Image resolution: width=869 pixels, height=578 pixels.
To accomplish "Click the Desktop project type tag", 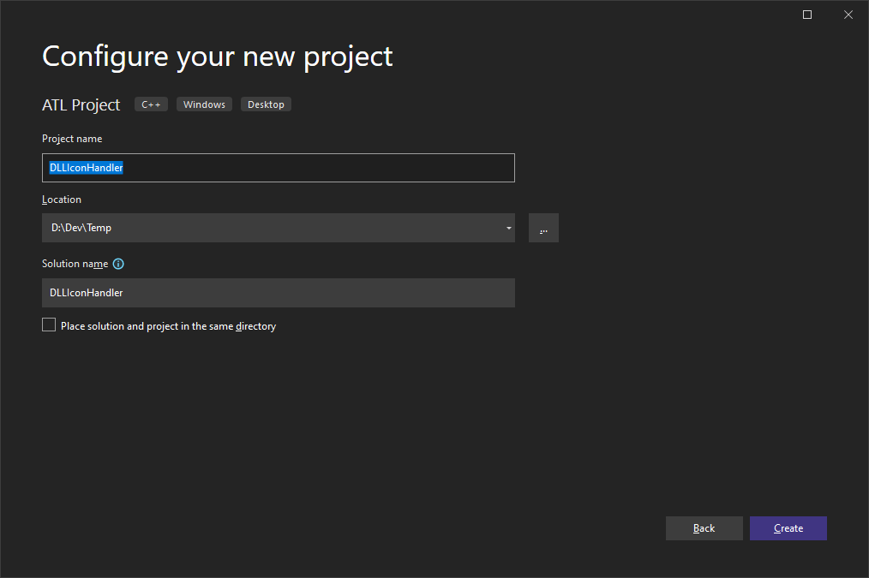I will (x=266, y=104).
